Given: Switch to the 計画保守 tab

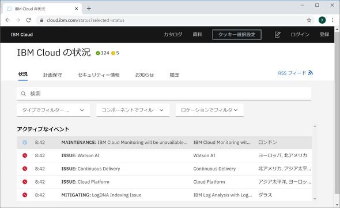Looking at the screenshot, I should (52, 75).
